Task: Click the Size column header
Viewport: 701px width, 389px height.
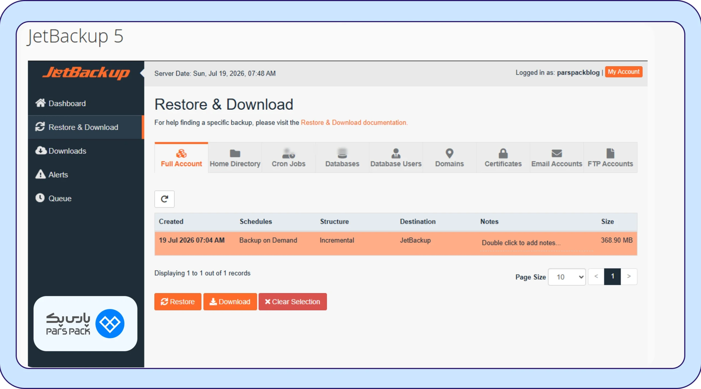Action: (x=607, y=222)
